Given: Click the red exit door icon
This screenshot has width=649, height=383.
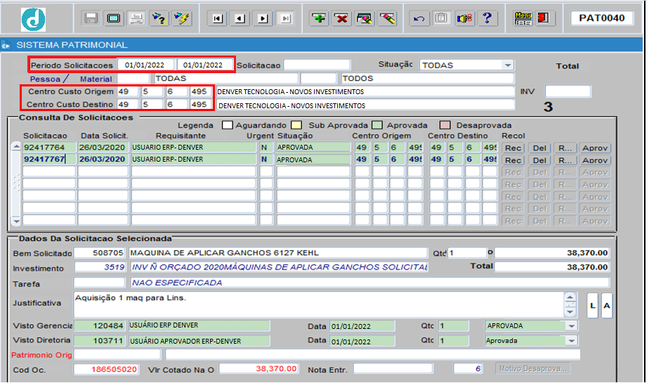Looking at the screenshot, I should [x=544, y=18].
